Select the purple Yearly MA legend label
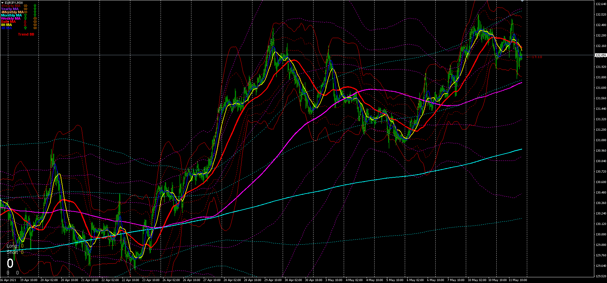 (10, 9)
